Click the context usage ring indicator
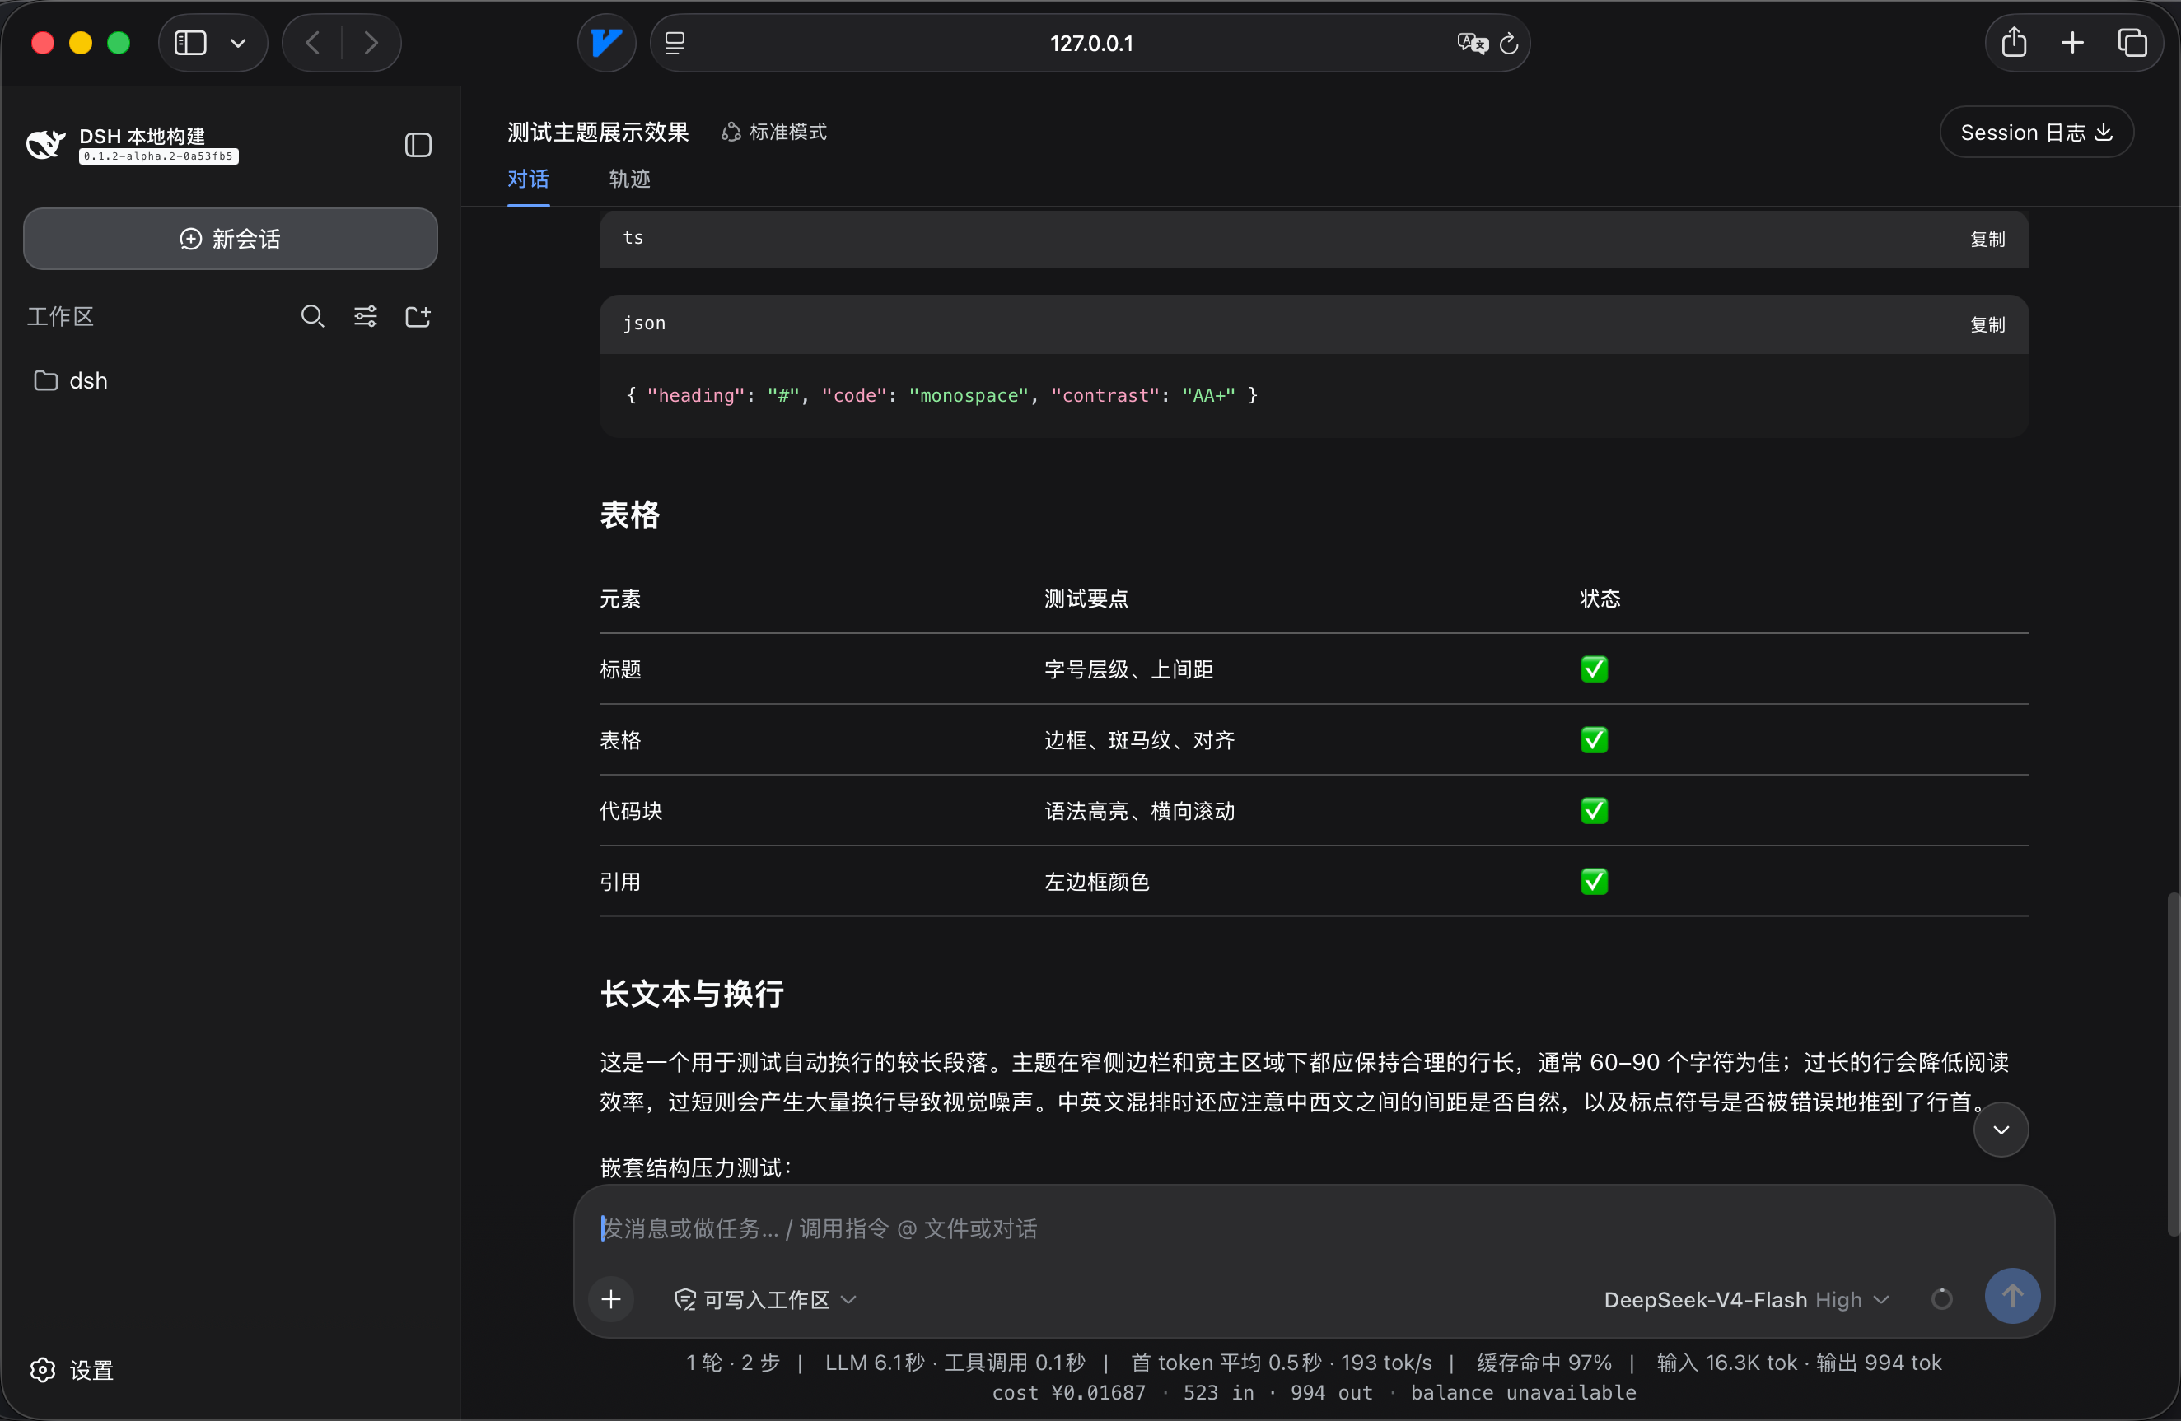This screenshot has width=2181, height=1421. tap(1942, 1299)
